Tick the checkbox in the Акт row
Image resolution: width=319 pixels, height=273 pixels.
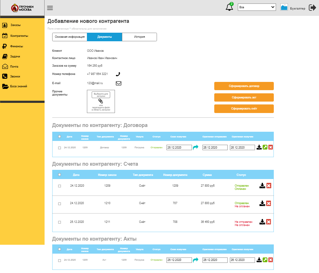point(60,261)
